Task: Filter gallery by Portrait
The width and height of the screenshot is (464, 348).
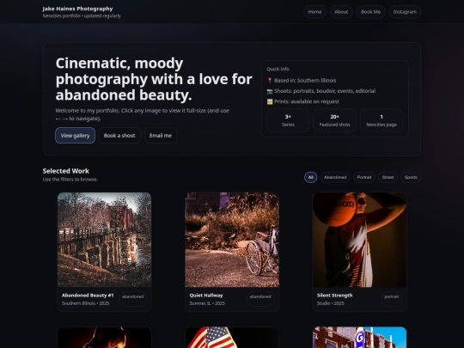Action: tap(364, 177)
